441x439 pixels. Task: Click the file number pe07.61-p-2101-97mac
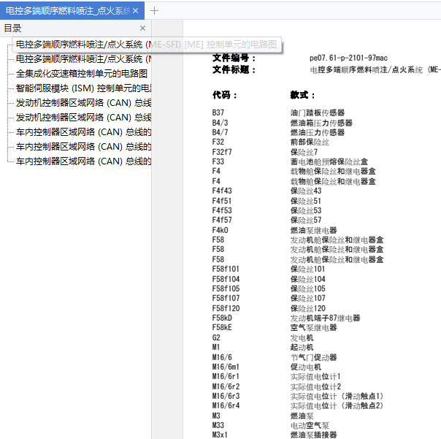[x=348, y=58]
